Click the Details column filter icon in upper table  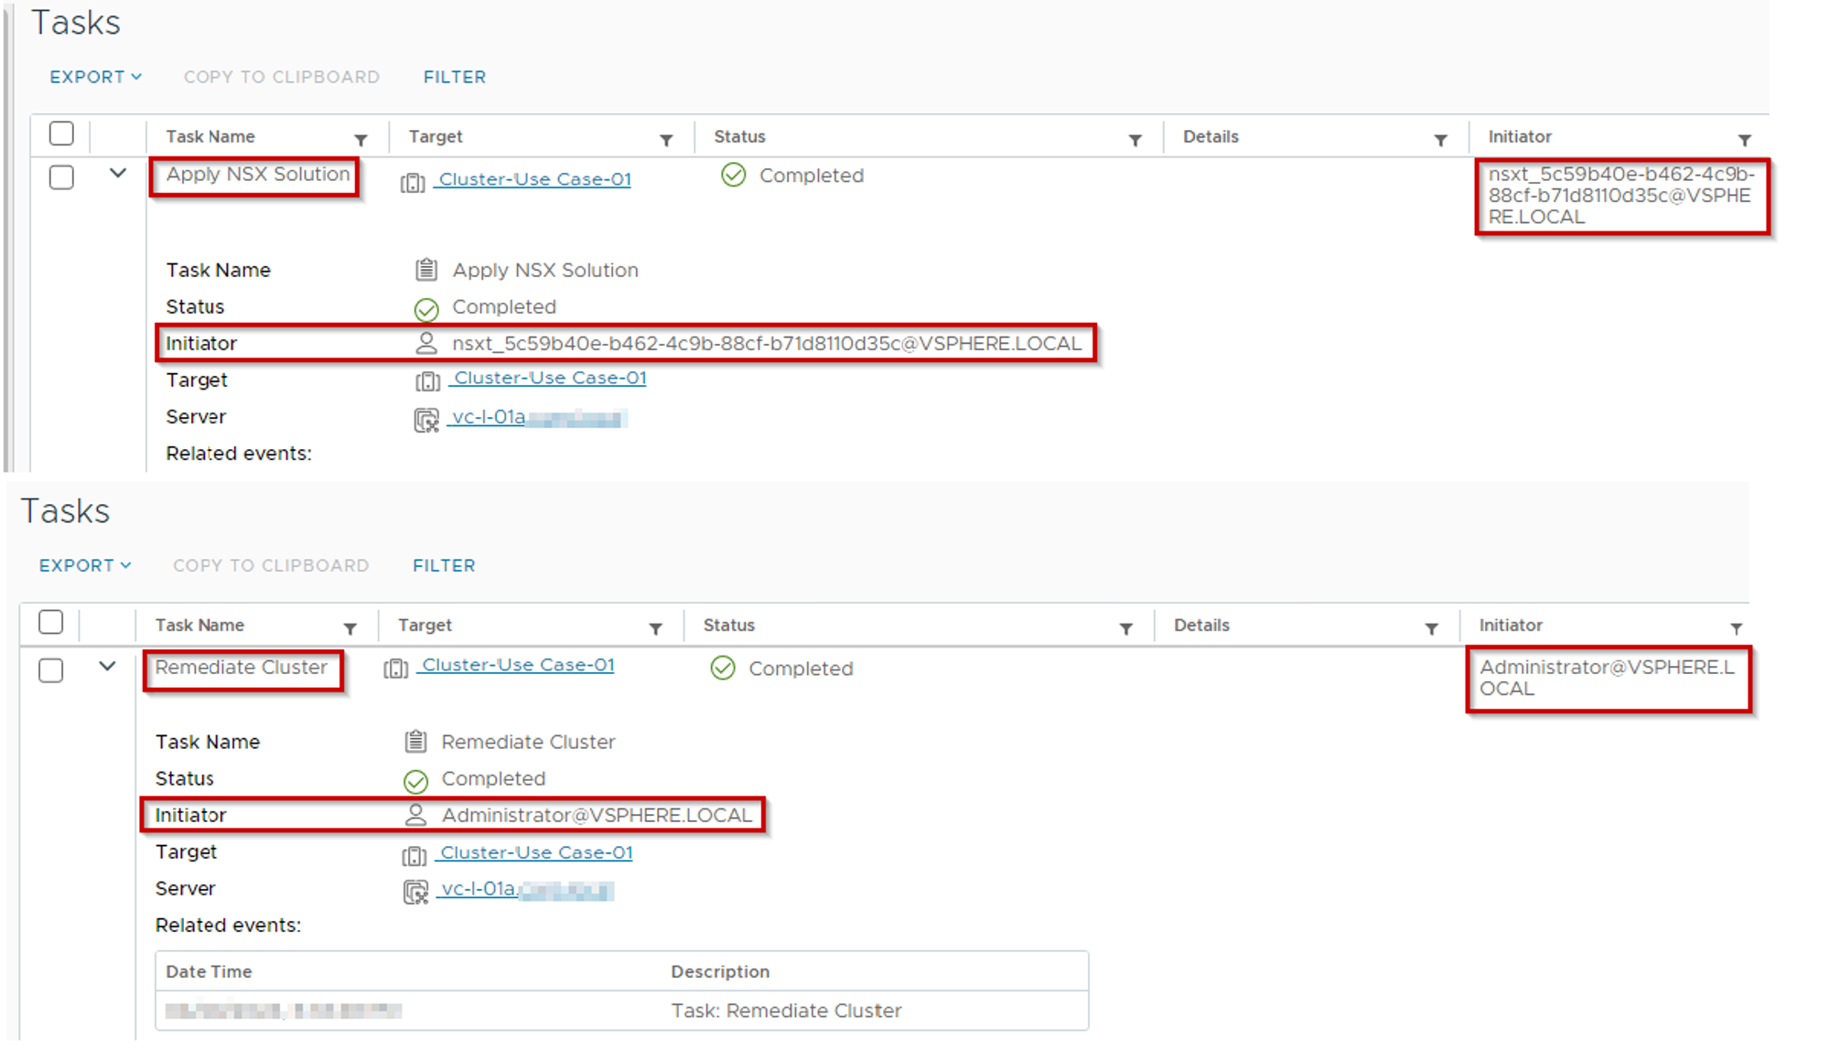[1440, 140]
